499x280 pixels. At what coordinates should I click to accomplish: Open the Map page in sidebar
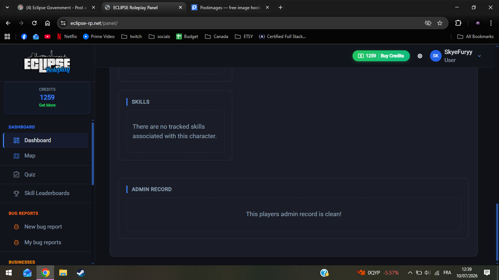(x=46, y=156)
